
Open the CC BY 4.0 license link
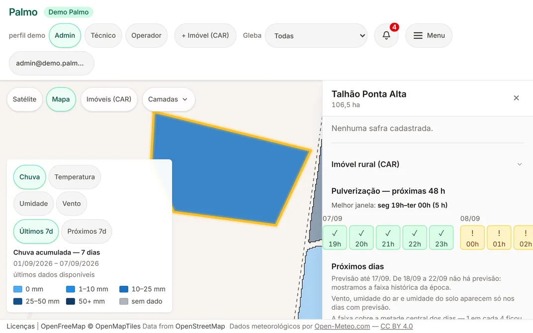pos(396,326)
